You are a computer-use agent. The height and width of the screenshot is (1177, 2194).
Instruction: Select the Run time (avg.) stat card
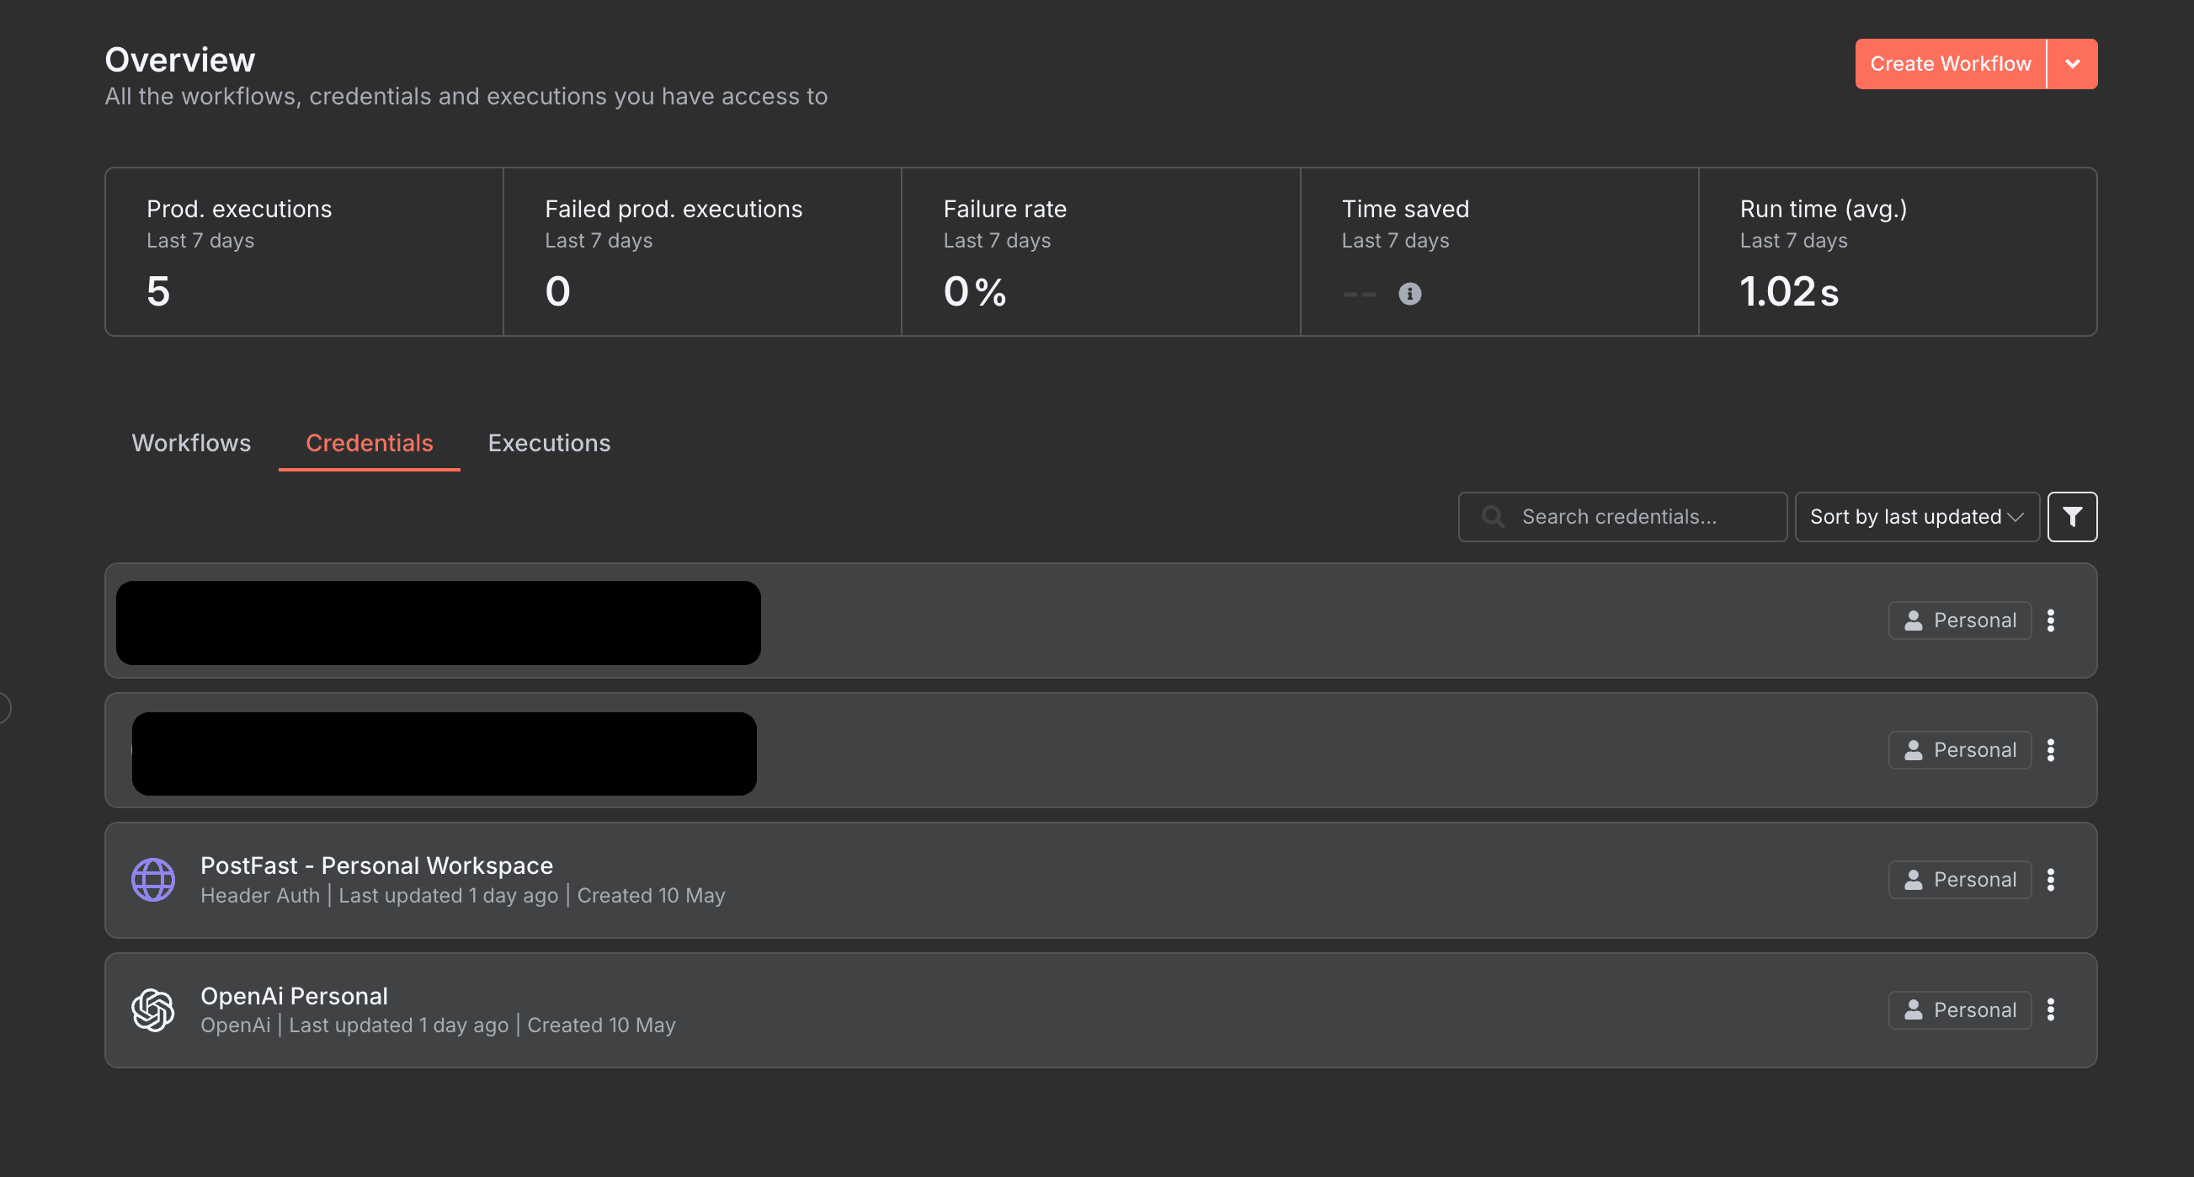1898,251
